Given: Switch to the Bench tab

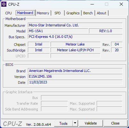Looking at the screenshot, I should coord(88,13).
